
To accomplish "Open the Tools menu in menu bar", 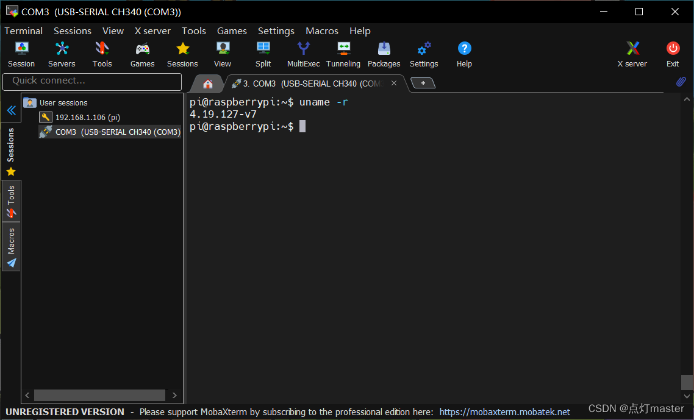I will (194, 31).
